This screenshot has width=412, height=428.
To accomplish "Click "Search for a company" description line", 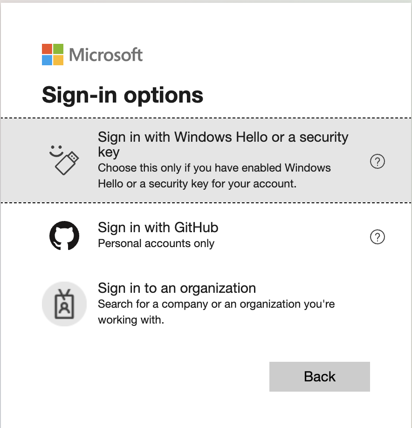I will [x=216, y=304].
